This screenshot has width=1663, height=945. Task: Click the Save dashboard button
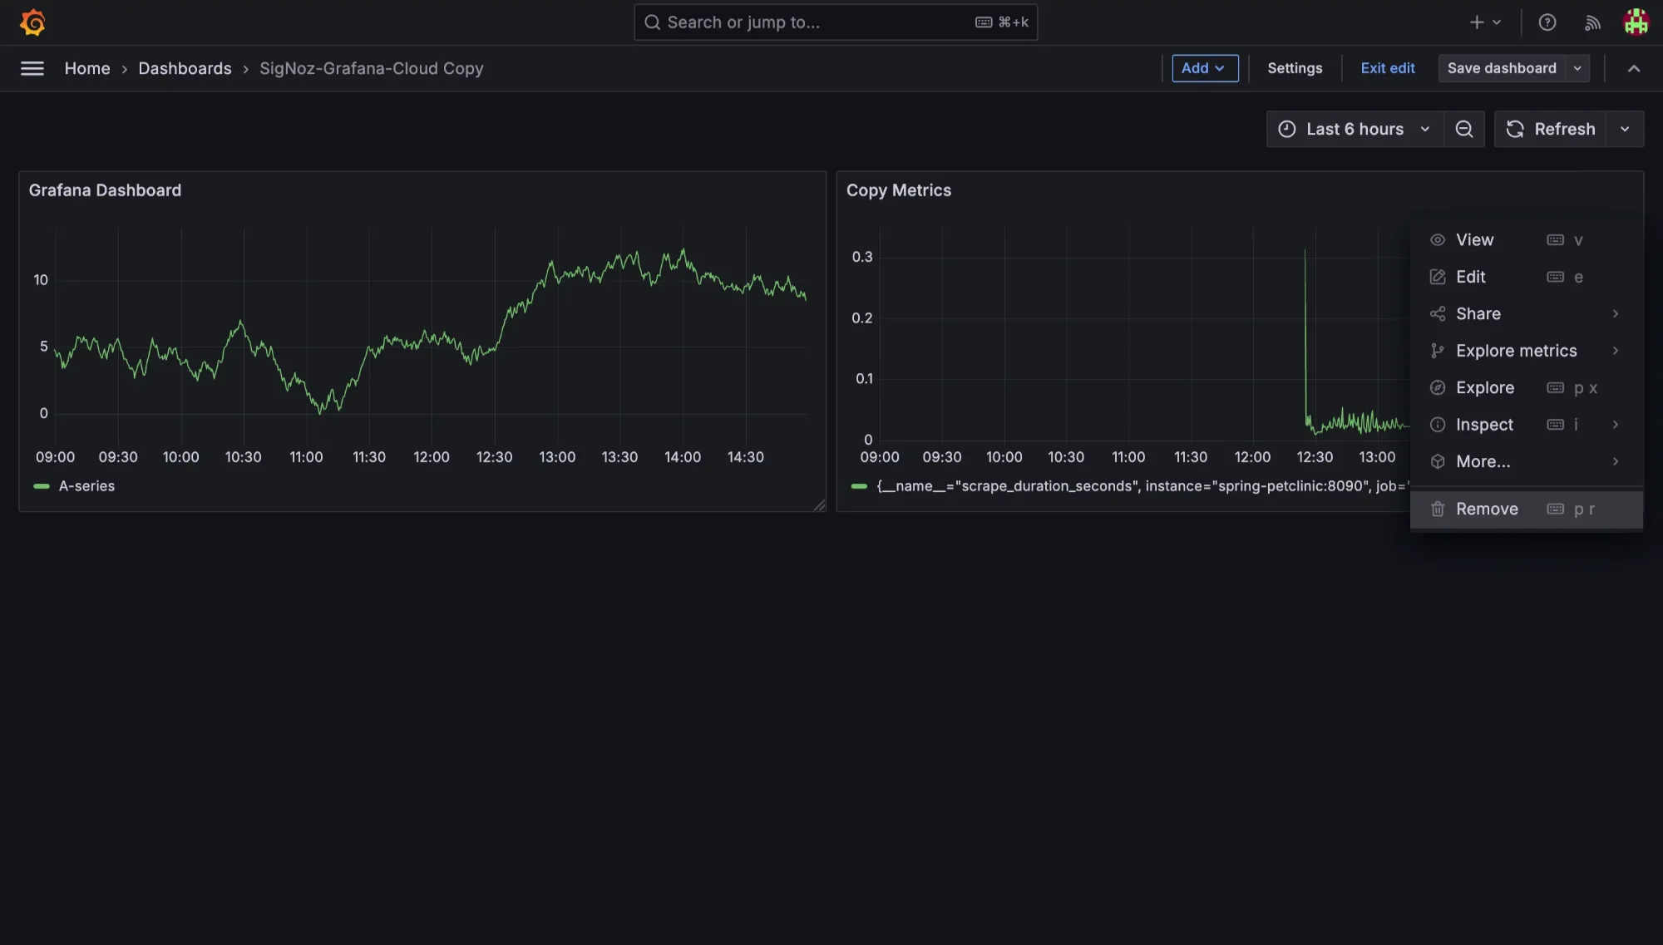coord(1502,68)
